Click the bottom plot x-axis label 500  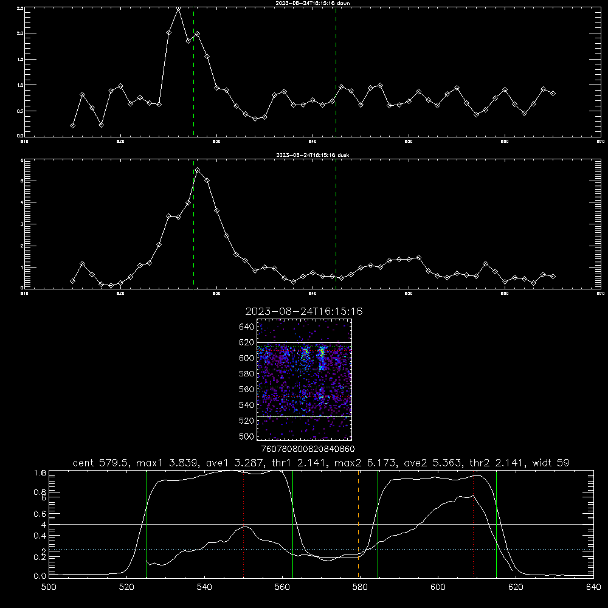[49, 587]
